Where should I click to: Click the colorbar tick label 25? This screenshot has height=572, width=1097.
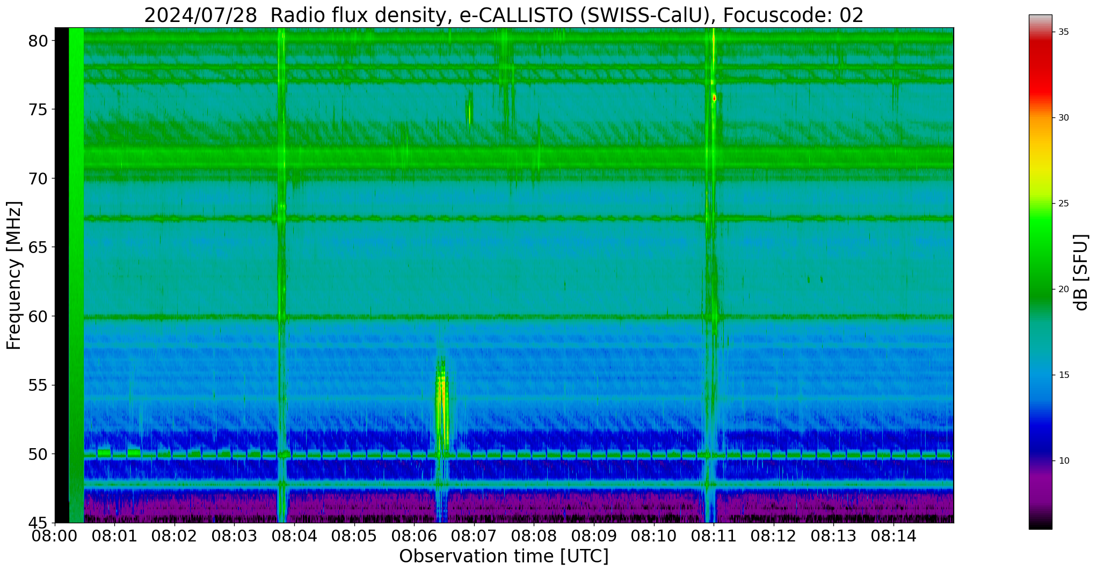coord(1064,204)
